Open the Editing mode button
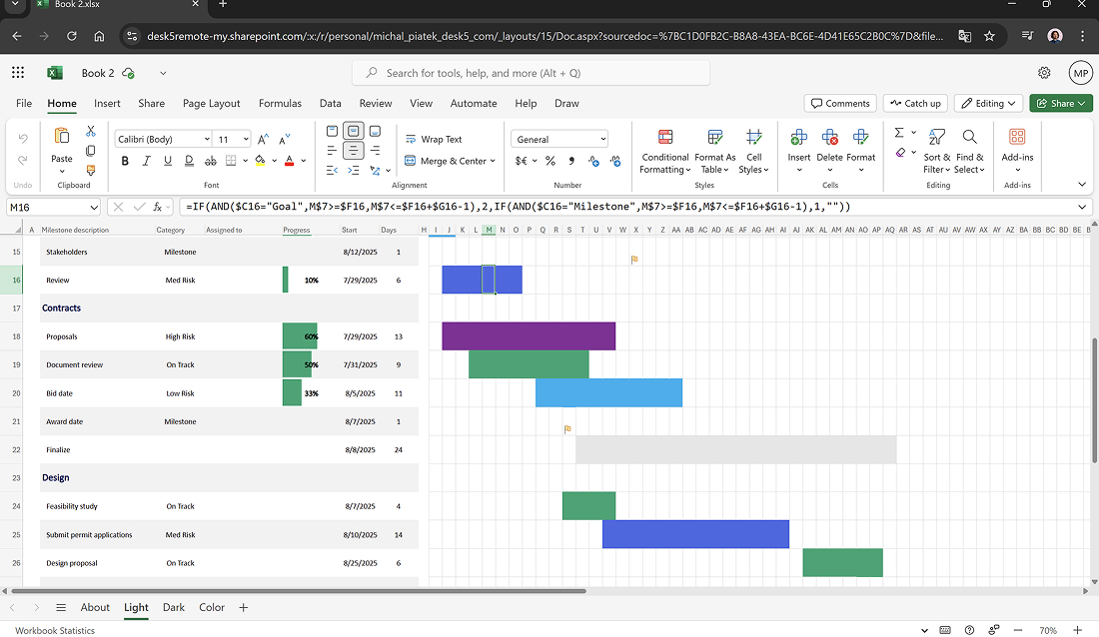The height and width of the screenshot is (637, 1099). [x=988, y=103]
